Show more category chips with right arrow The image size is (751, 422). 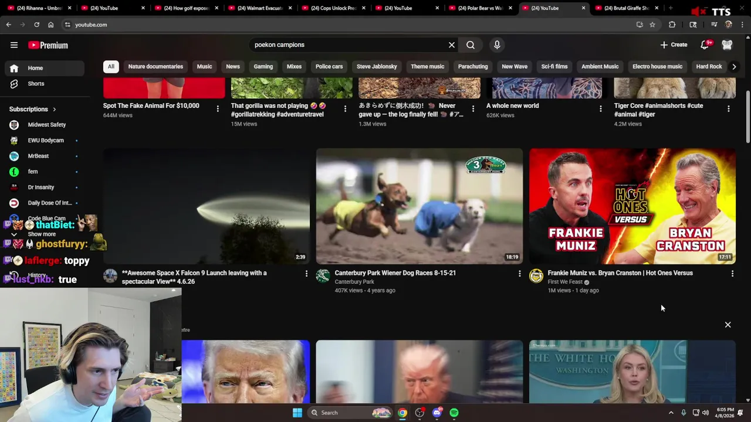(734, 67)
